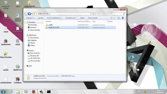Open the view options dropdown arrow
The height and width of the screenshot is (94, 167).
pyautogui.click(x=114, y=18)
